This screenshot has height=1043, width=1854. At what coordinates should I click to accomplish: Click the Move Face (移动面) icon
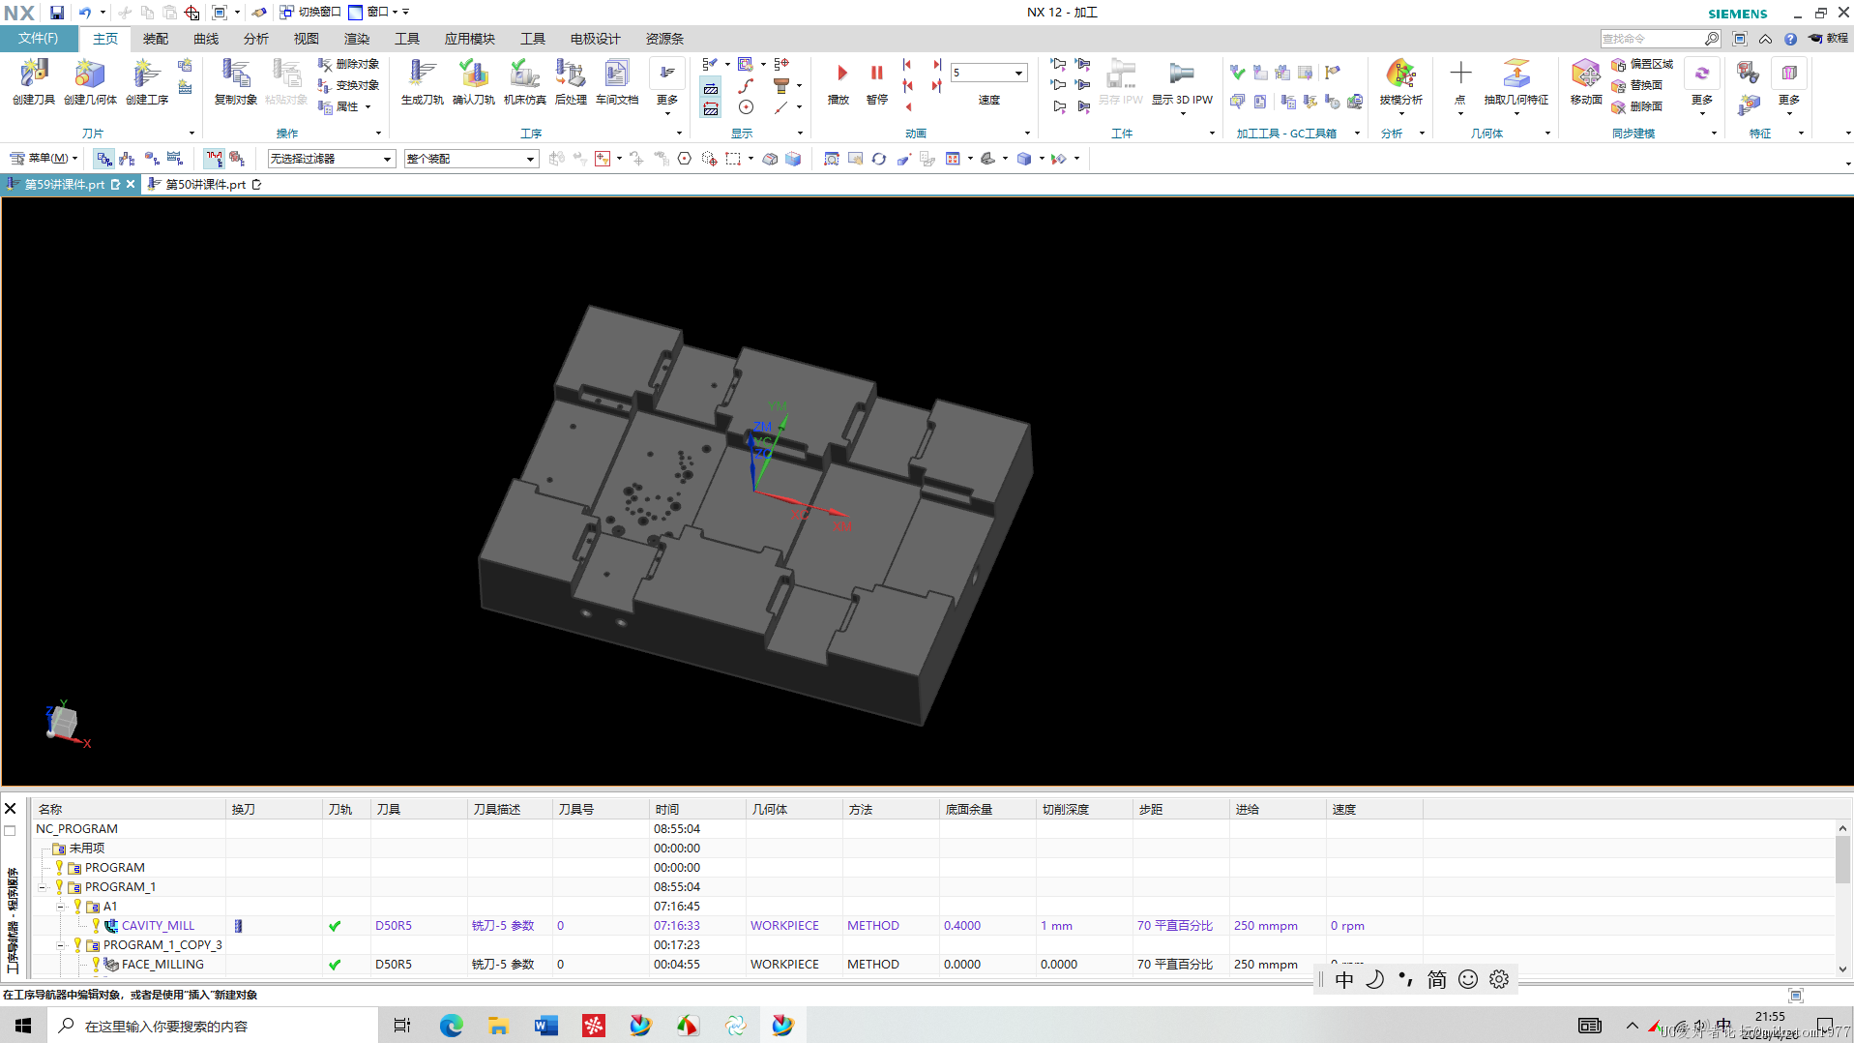1586,81
